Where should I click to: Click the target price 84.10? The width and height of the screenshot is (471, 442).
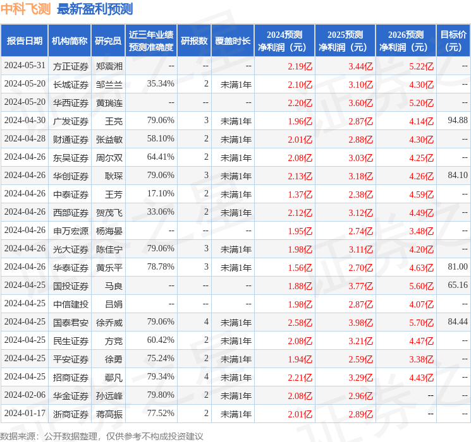point(458,175)
